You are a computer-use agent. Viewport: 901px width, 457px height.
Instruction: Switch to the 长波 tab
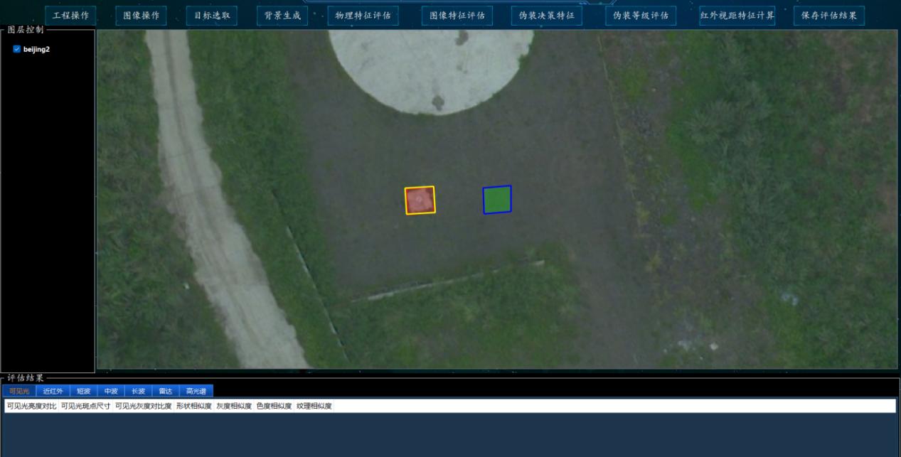(138, 391)
